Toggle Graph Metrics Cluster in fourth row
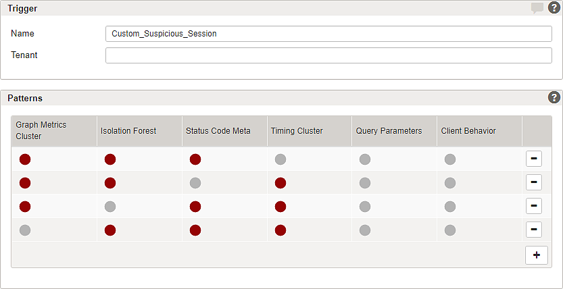This screenshot has height=289, width=563. point(25,230)
